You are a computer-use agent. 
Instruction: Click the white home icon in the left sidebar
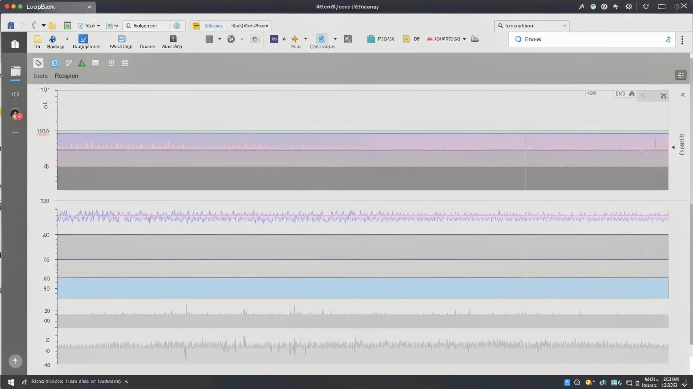pos(15,44)
